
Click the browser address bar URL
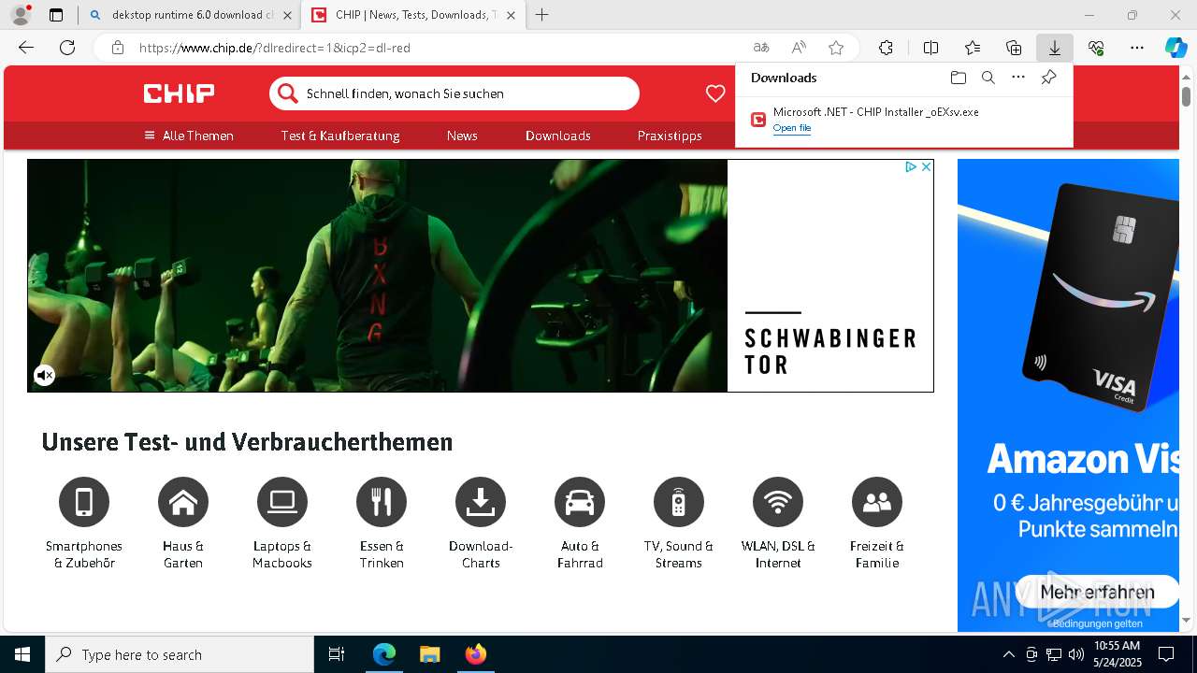pos(275,48)
